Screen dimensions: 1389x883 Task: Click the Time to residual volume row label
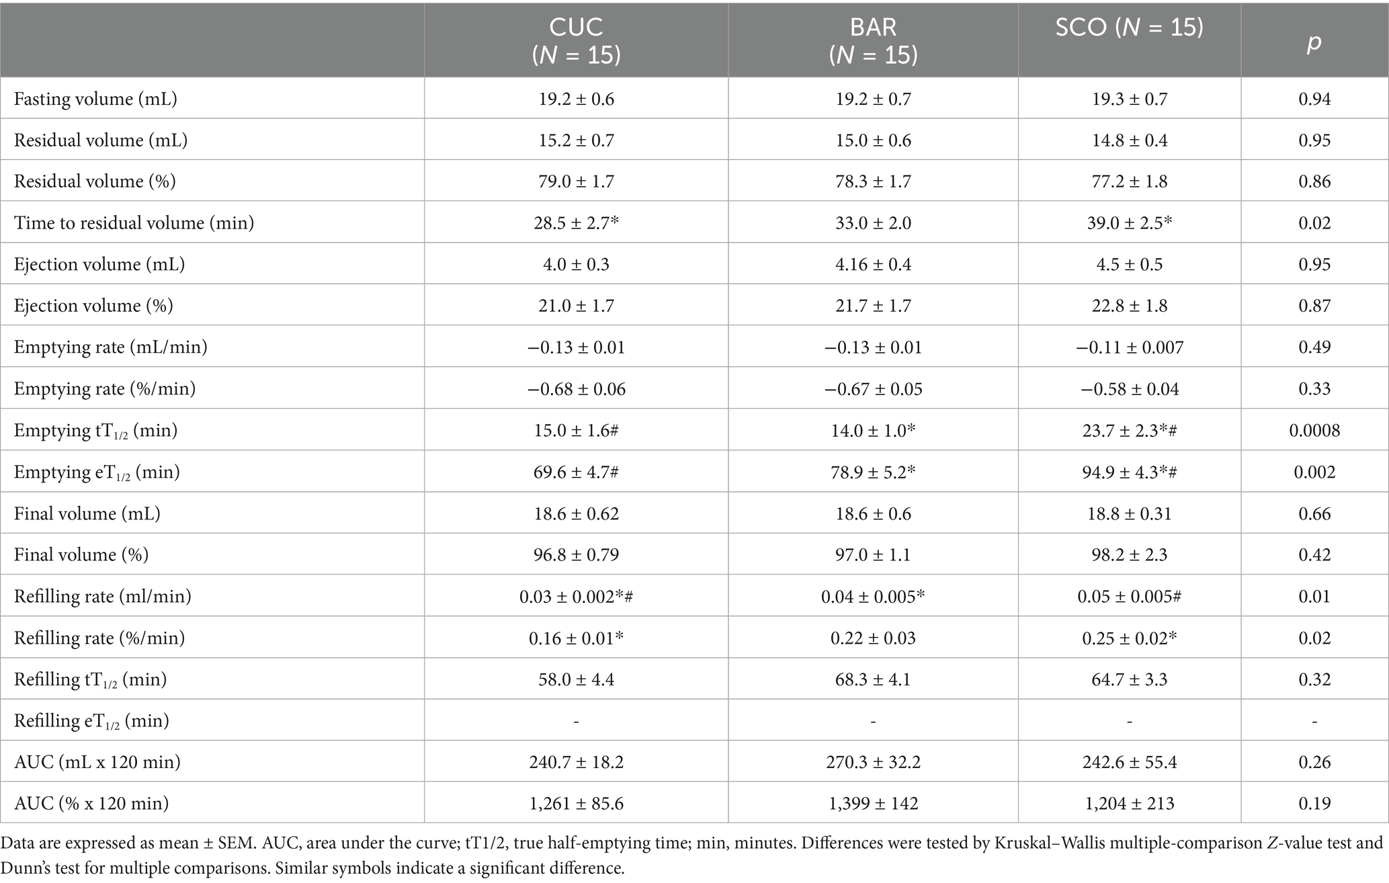[x=134, y=223]
